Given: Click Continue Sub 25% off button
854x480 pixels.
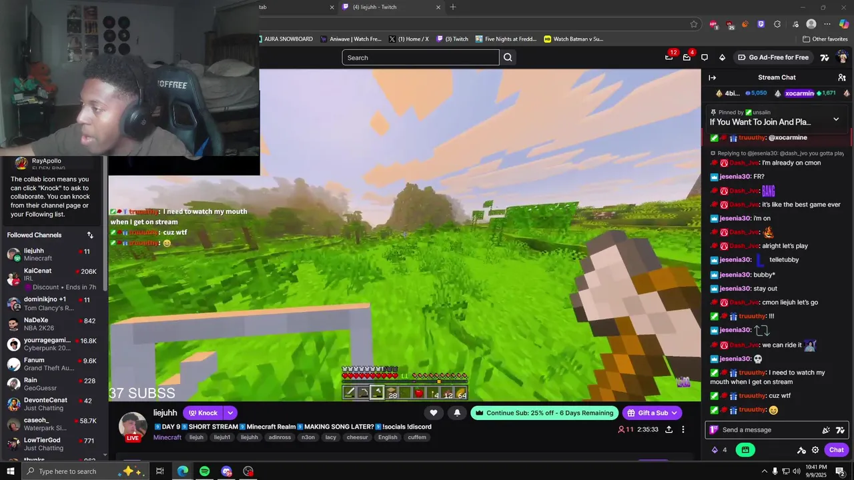Looking at the screenshot, I should tap(544, 413).
